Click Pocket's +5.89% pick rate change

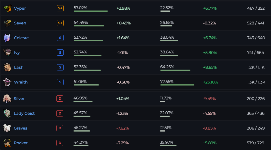coord(209,143)
